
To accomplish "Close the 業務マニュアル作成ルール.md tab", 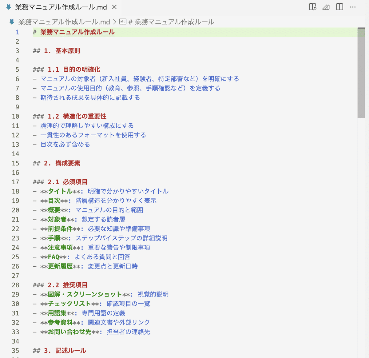I will pyautogui.click(x=114, y=7).
